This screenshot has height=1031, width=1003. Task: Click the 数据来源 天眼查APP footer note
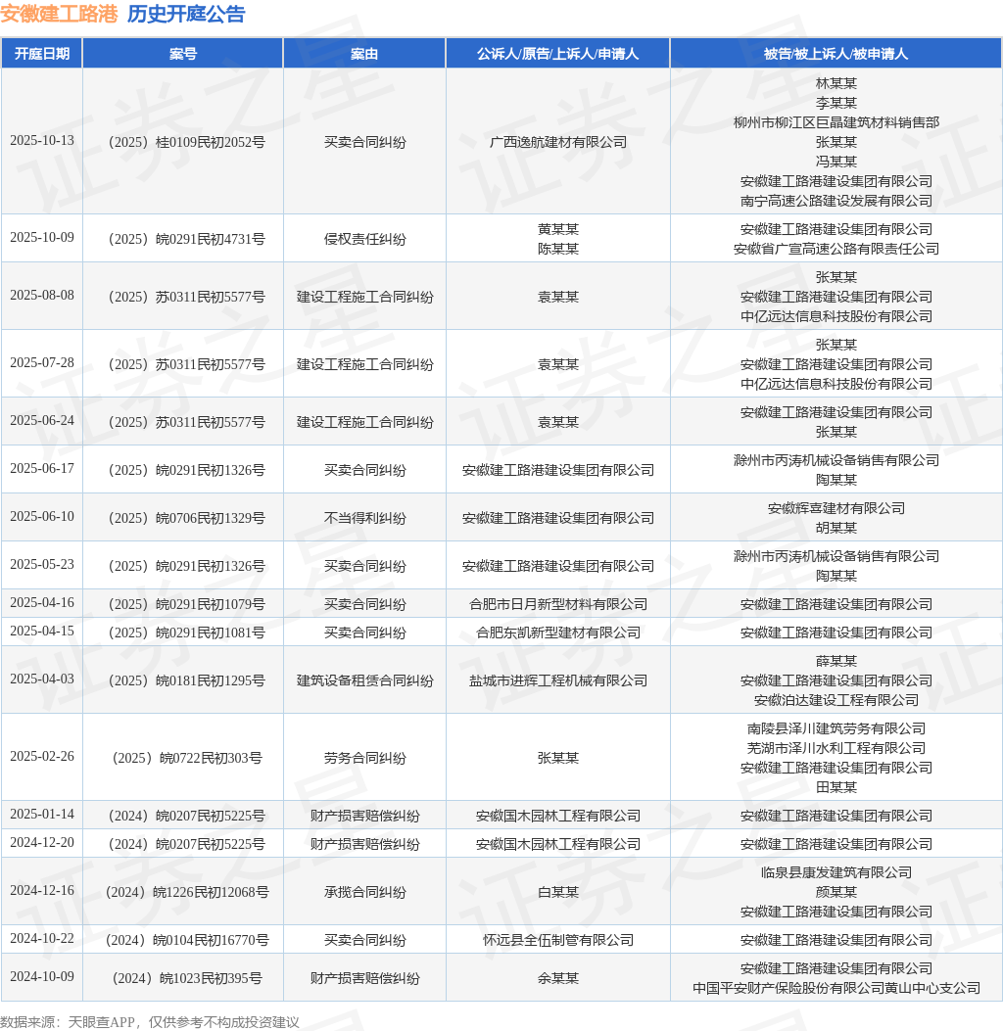[149, 1022]
